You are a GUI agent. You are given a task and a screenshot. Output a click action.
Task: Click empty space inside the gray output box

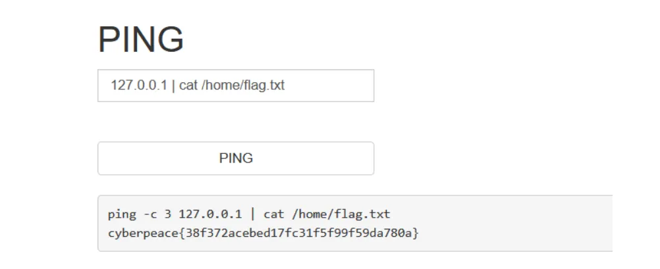[x=514, y=224]
